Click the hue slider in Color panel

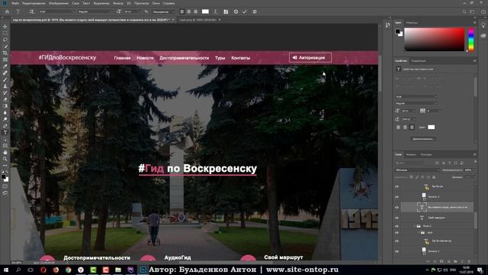click(x=471, y=39)
